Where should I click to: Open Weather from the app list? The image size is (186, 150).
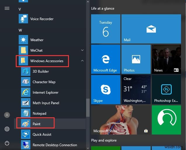pos(37,40)
